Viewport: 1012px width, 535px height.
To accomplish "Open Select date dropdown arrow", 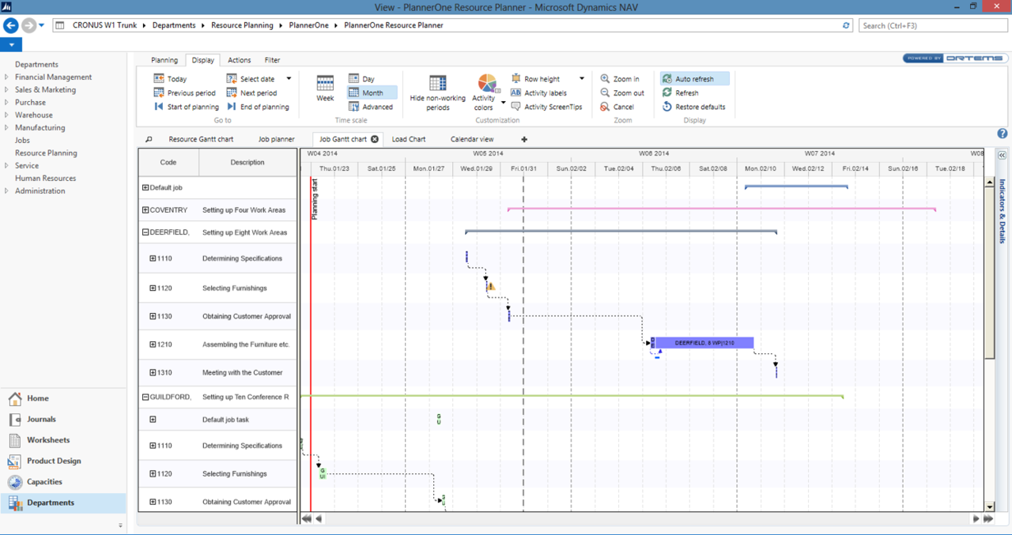I will pyautogui.click(x=289, y=79).
